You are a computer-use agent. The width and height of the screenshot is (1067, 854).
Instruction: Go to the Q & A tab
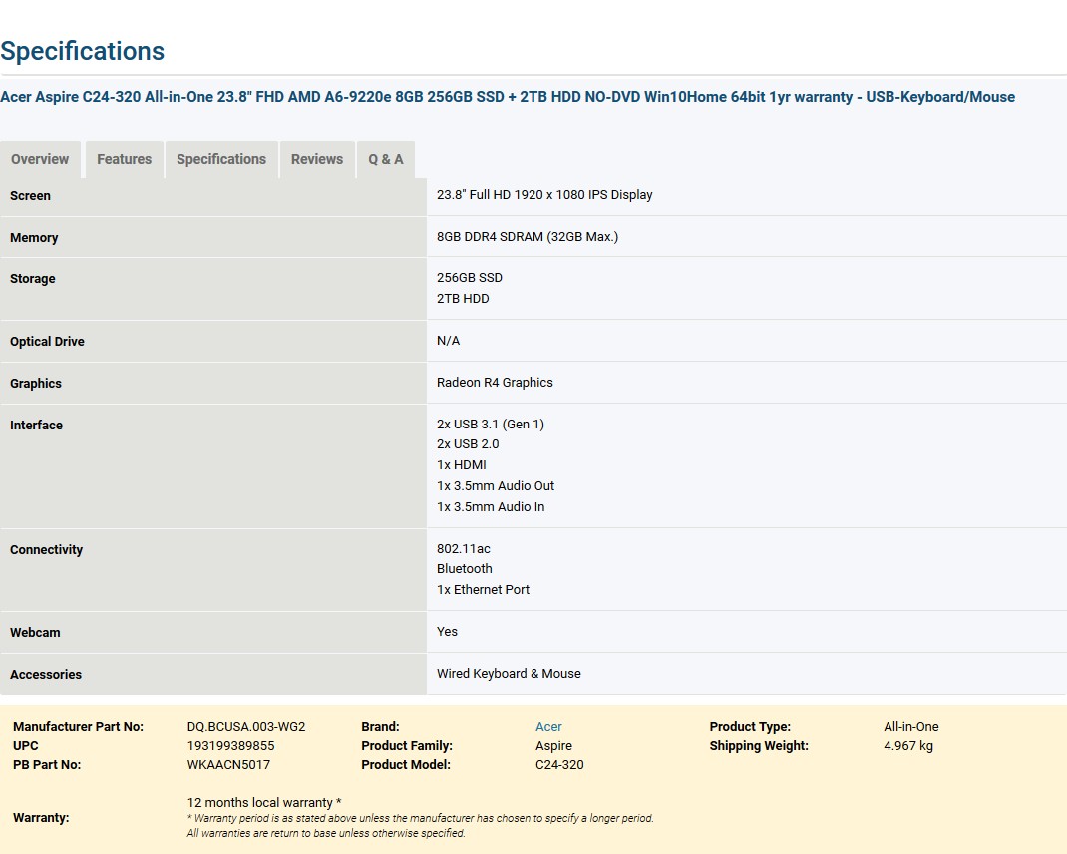[386, 159]
